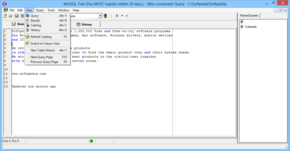Click the New query toolbar icon
The image size is (290, 151).
click(x=5, y=16)
